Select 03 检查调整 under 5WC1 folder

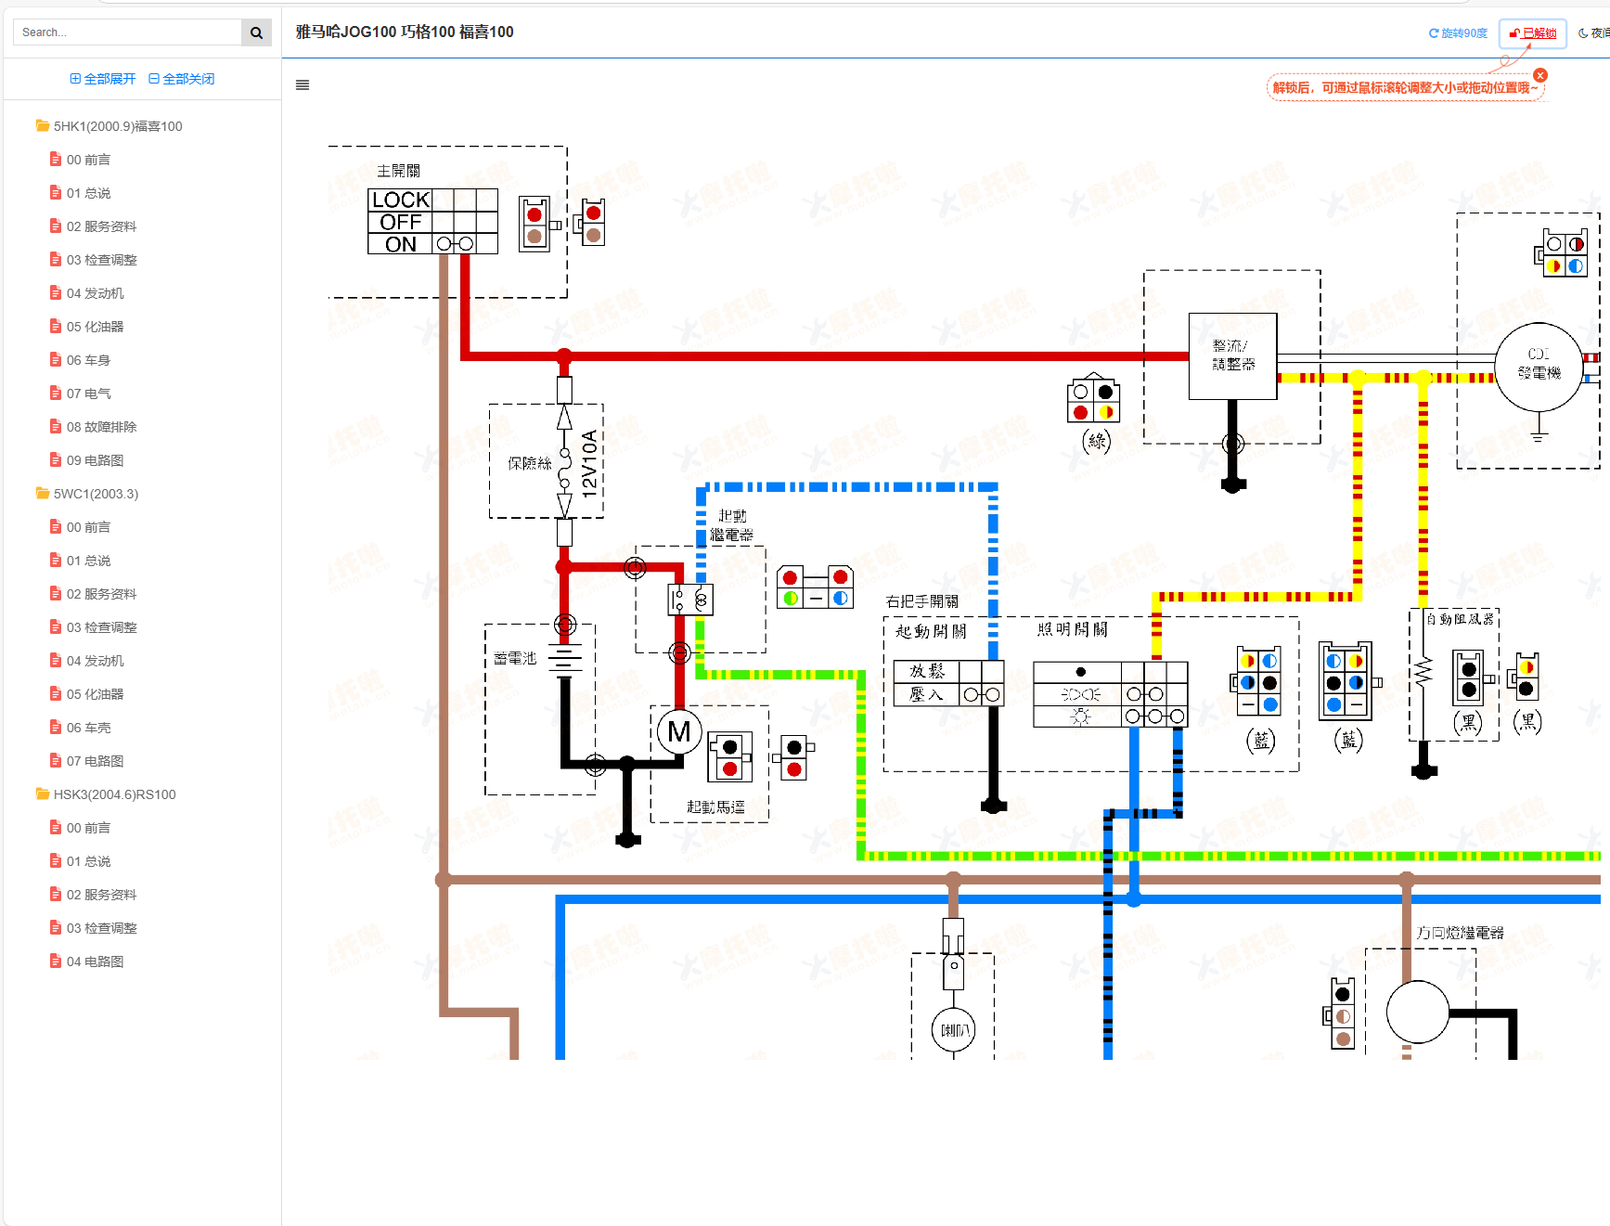(x=101, y=627)
